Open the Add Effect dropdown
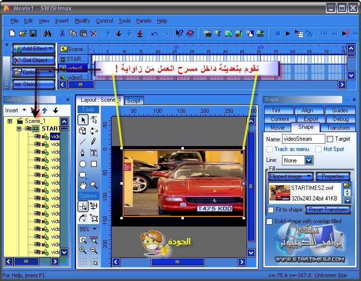The height and width of the screenshot is (281, 361). 34,49
